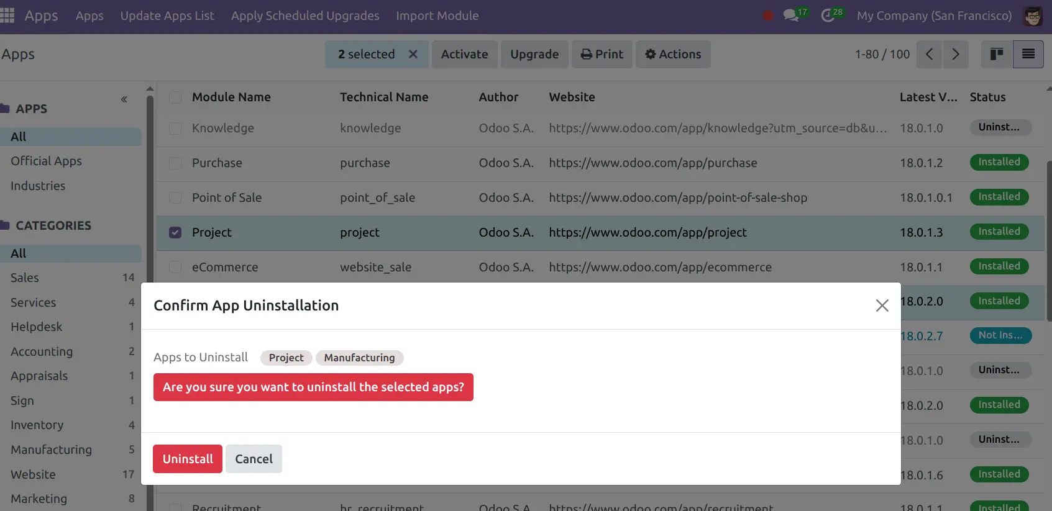1052x511 pixels.
Task: Click the Upgrade button
Action: (534, 54)
